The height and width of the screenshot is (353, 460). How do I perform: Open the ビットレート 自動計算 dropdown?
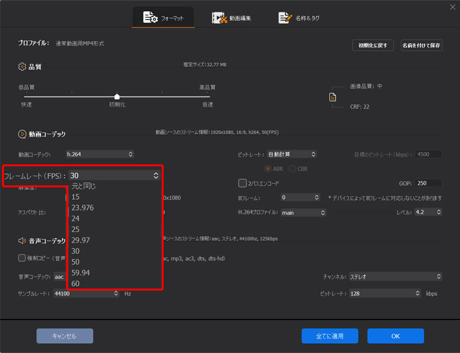pos(292,154)
